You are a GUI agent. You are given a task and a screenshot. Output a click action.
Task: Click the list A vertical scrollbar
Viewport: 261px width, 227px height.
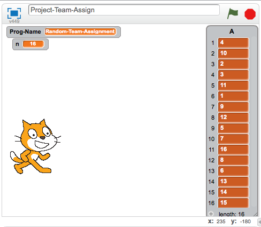click(x=254, y=122)
